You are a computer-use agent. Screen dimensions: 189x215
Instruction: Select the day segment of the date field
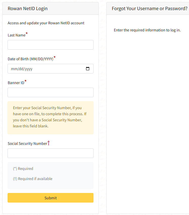pos(20,69)
